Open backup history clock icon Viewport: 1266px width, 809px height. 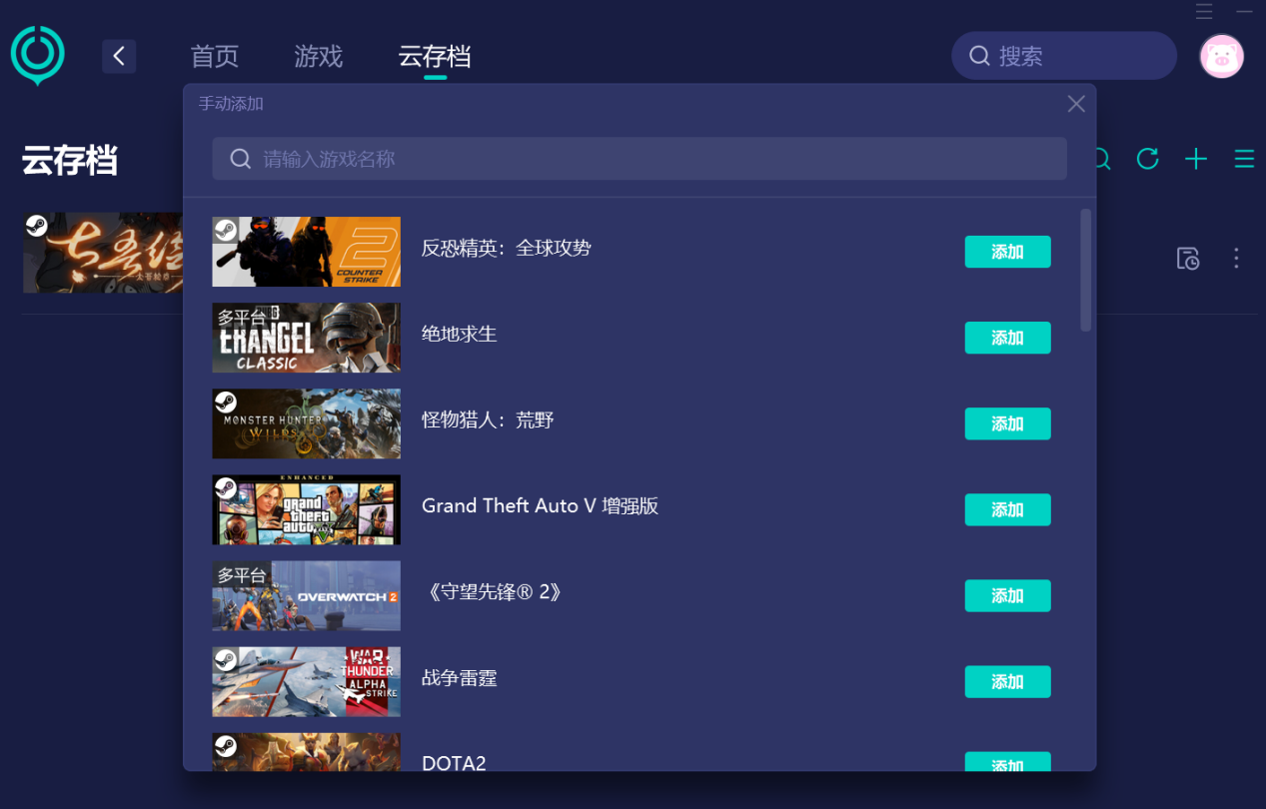pyautogui.click(x=1188, y=259)
